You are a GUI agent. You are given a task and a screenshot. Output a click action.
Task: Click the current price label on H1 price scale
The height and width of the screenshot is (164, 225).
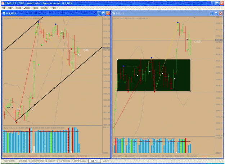[219, 40]
